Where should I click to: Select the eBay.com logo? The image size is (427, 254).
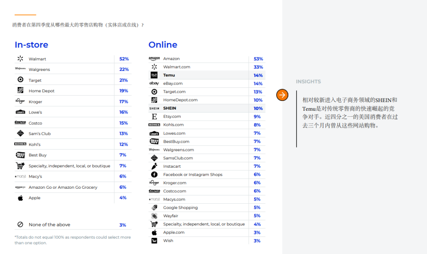click(x=154, y=83)
